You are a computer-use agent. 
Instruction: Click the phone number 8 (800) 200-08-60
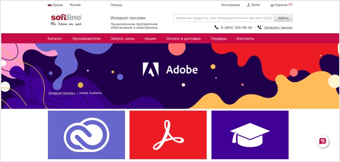236,28
